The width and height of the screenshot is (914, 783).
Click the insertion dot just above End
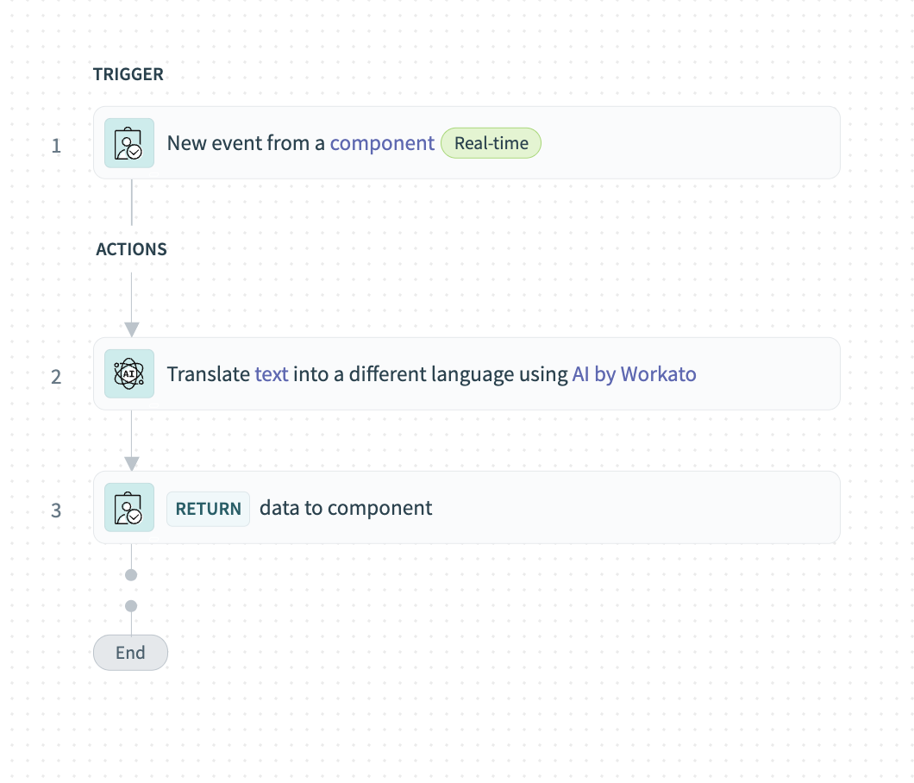pos(131,606)
